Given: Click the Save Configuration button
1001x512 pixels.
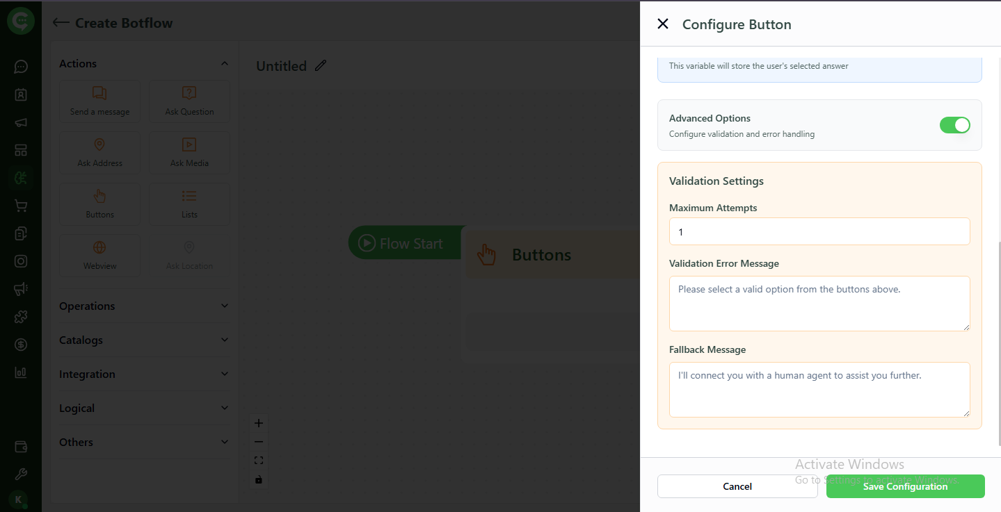Looking at the screenshot, I should 905,486.
